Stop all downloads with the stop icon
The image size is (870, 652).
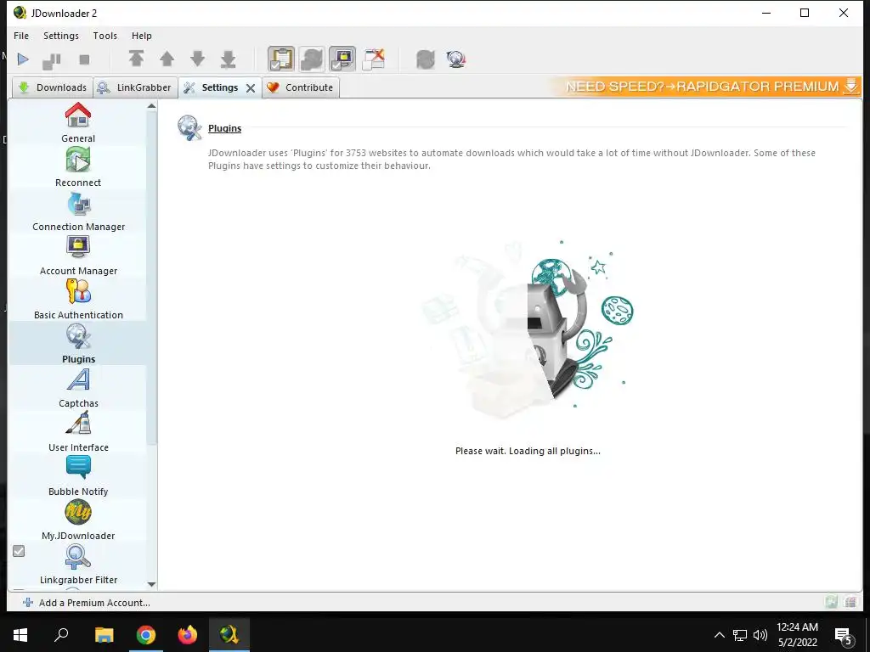tap(84, 59)
